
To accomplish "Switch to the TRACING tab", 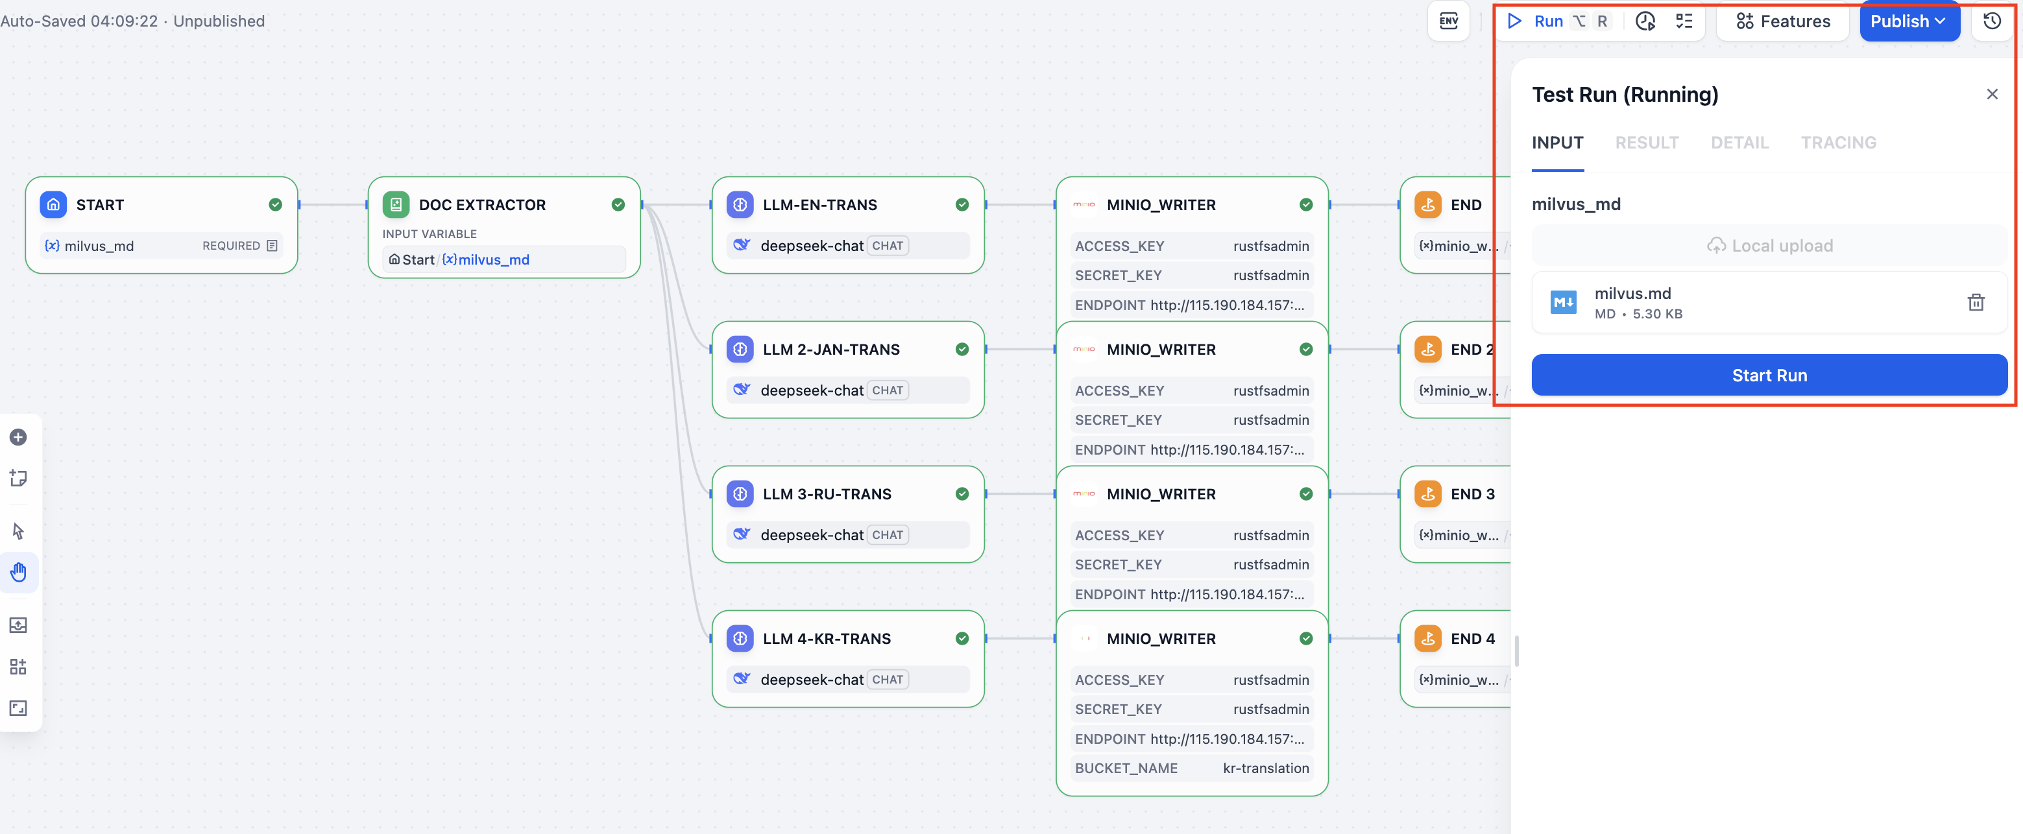I will point(1837,143).
